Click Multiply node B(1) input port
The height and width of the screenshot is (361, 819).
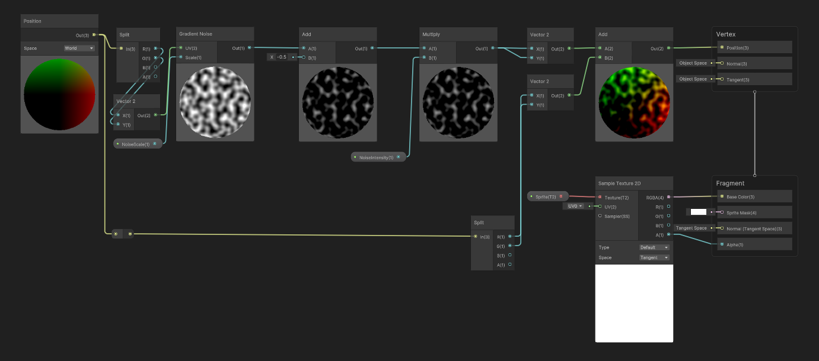click(x=425, y=58)
